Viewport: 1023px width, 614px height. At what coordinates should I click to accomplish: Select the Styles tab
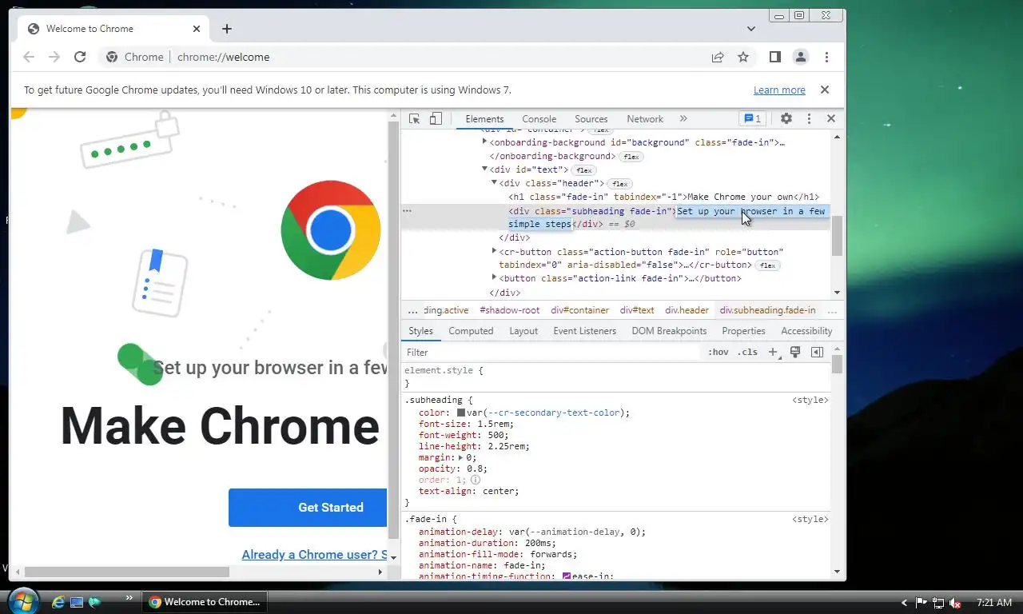[420, 331]
